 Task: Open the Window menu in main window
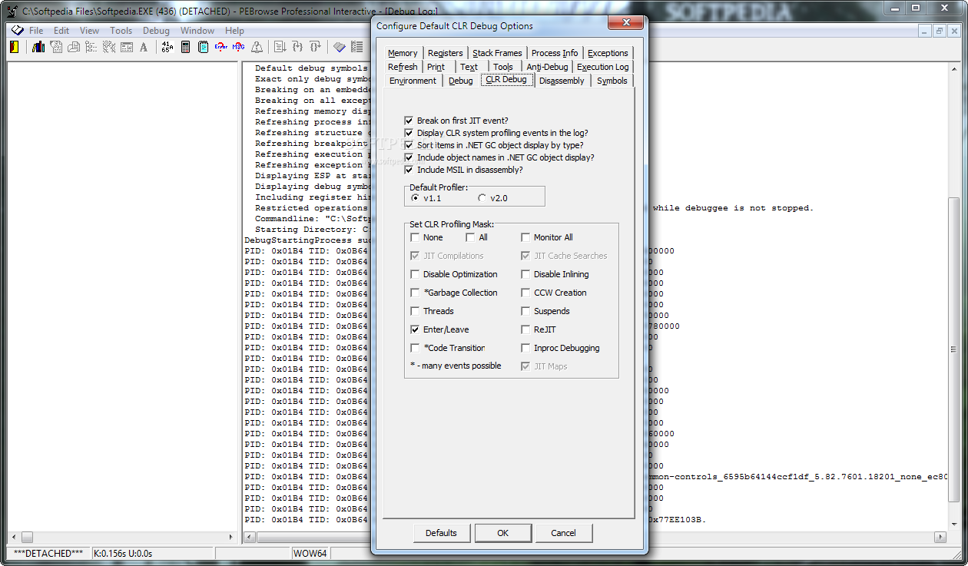point(197,31)
